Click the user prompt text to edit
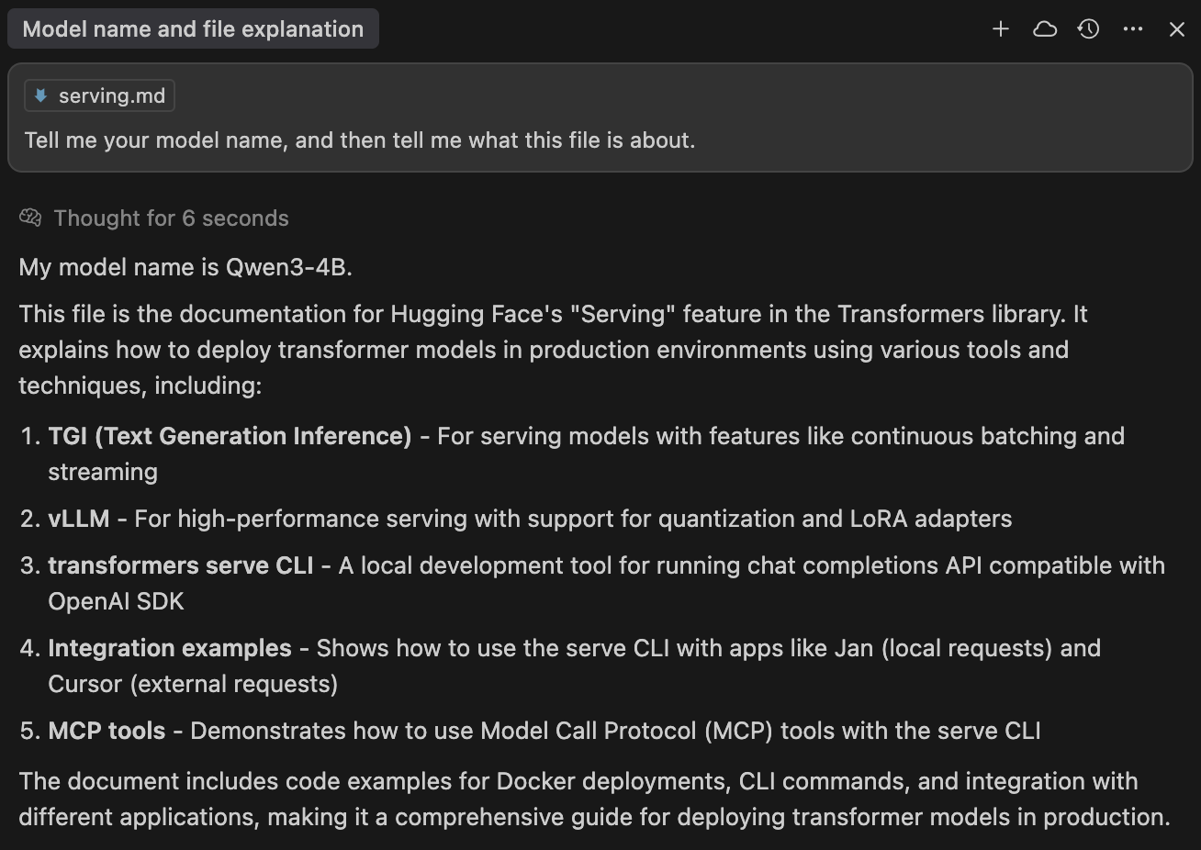The image size is (1201, 850). 359,140
